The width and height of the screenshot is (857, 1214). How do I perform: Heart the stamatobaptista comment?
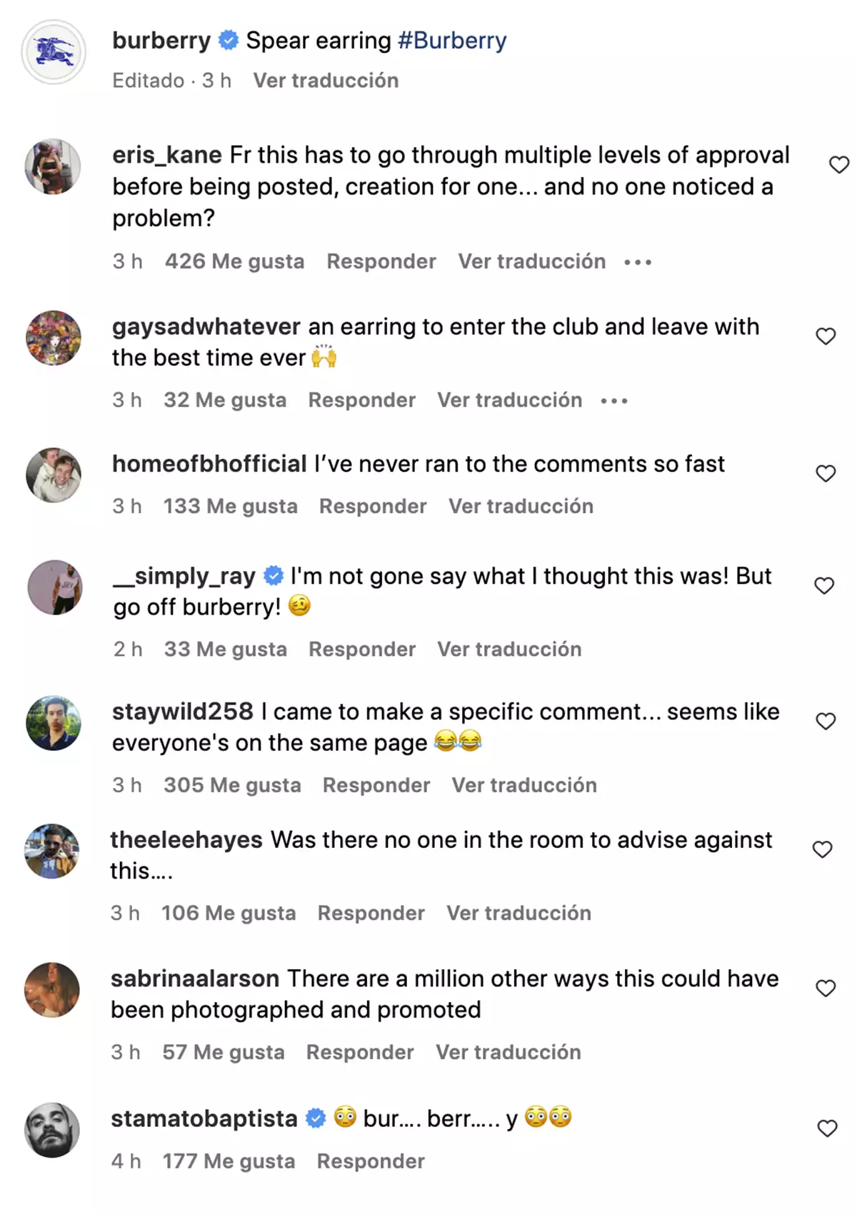827,1128
